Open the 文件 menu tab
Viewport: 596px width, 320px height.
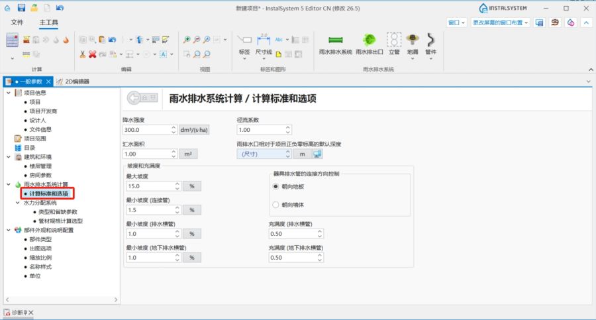tap(17, 23)
